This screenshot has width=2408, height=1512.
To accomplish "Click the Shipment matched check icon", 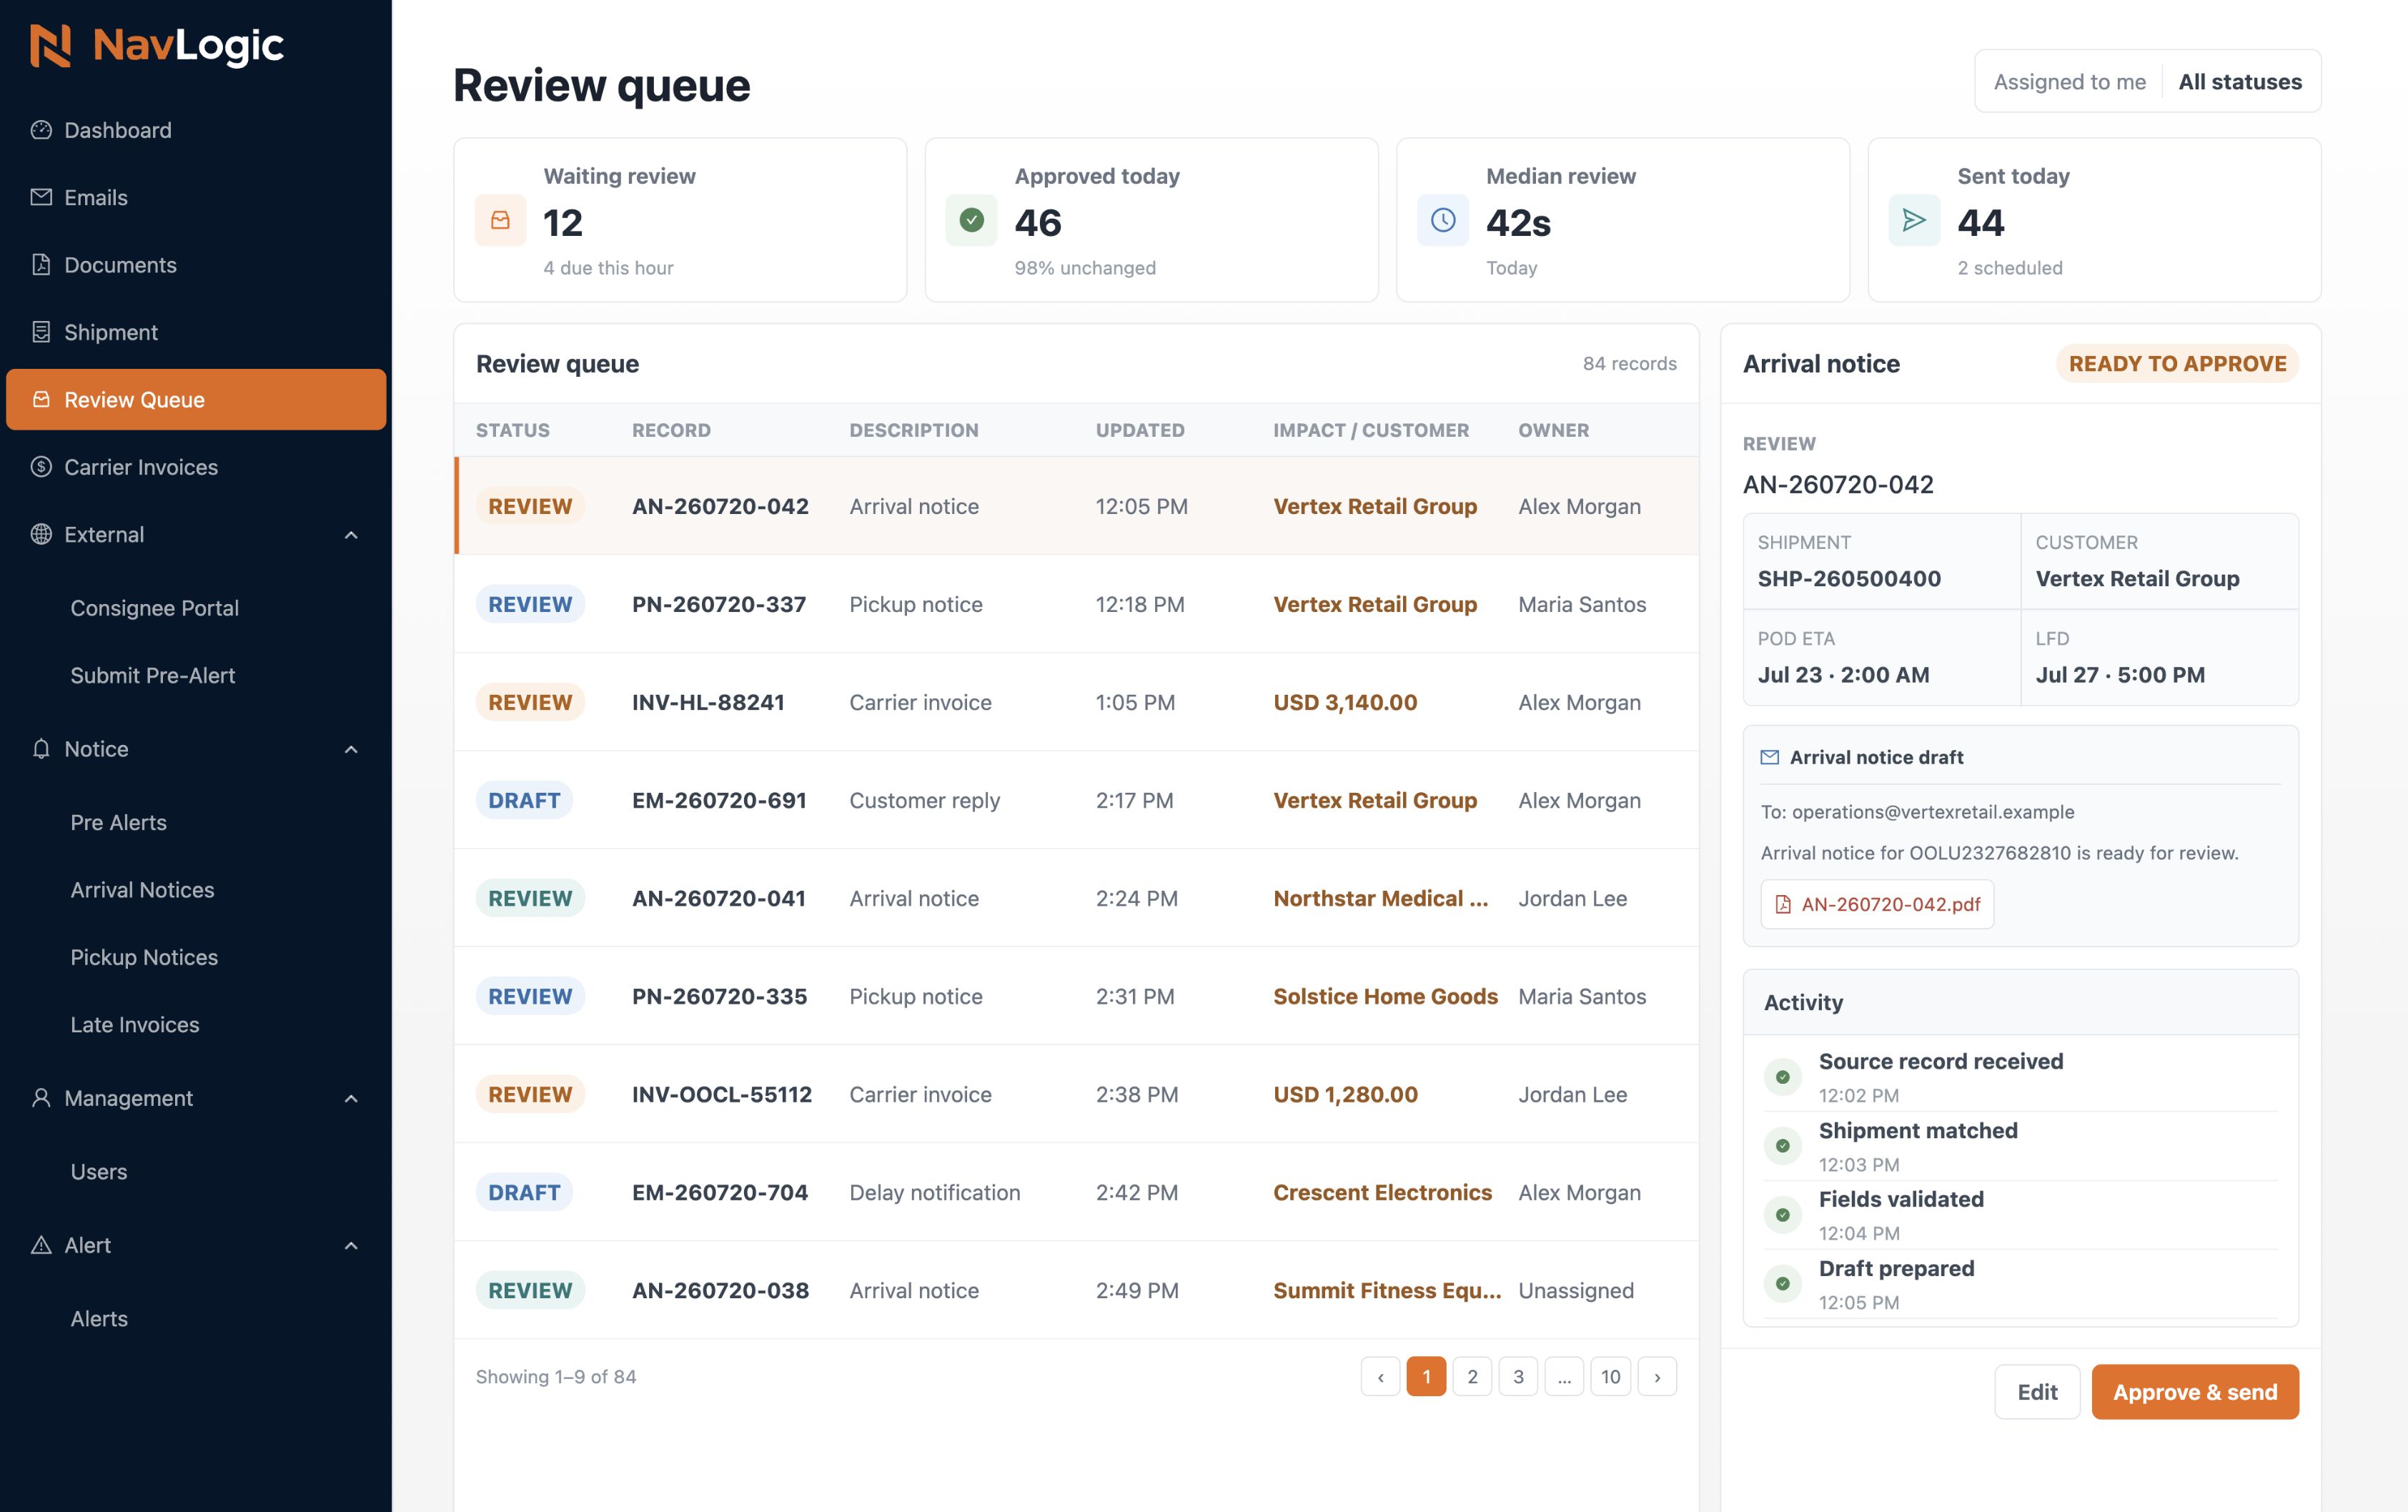I will [x=1783, y=1146].
